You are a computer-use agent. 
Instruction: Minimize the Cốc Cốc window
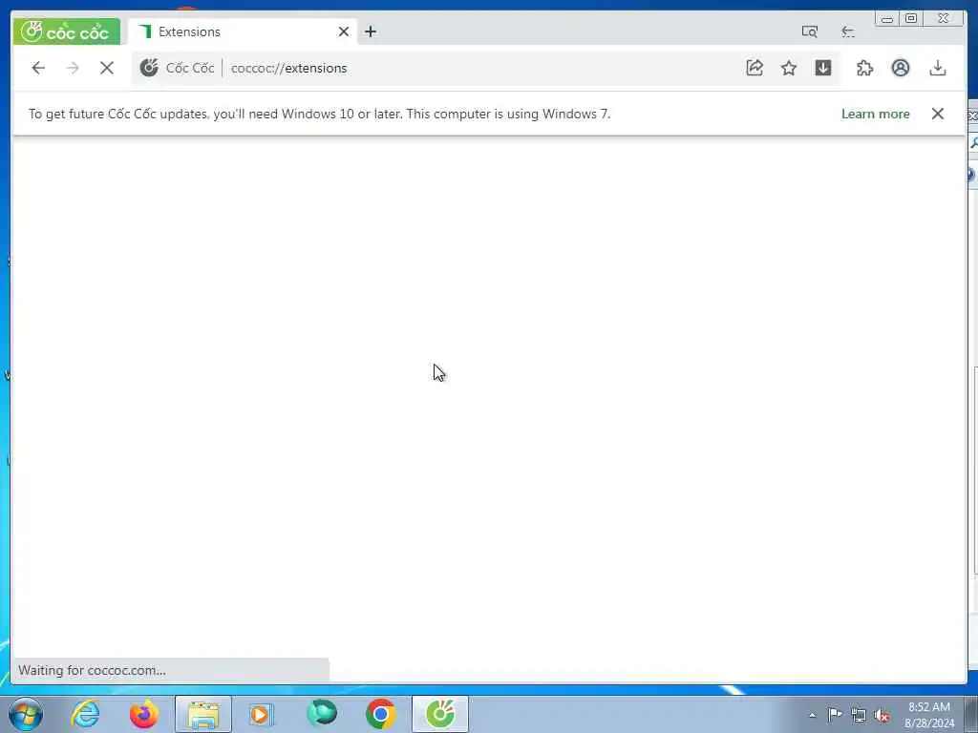[x=887, y=19]
